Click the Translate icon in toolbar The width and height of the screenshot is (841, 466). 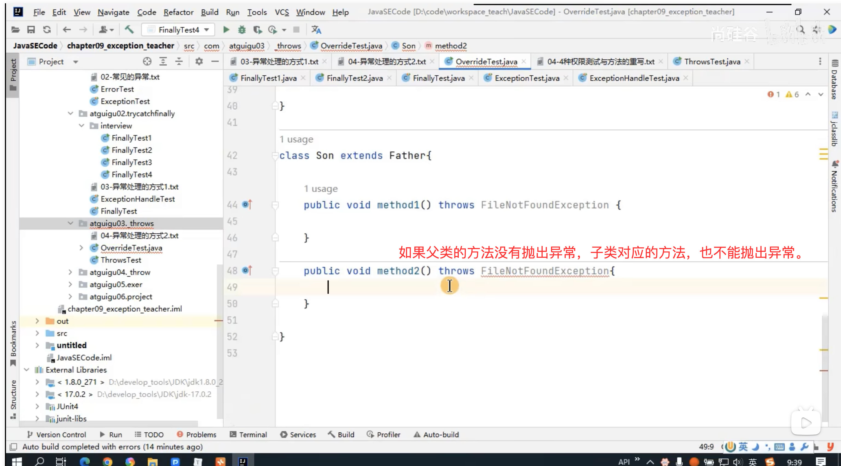pyautogui.click(x=316, y=30)
